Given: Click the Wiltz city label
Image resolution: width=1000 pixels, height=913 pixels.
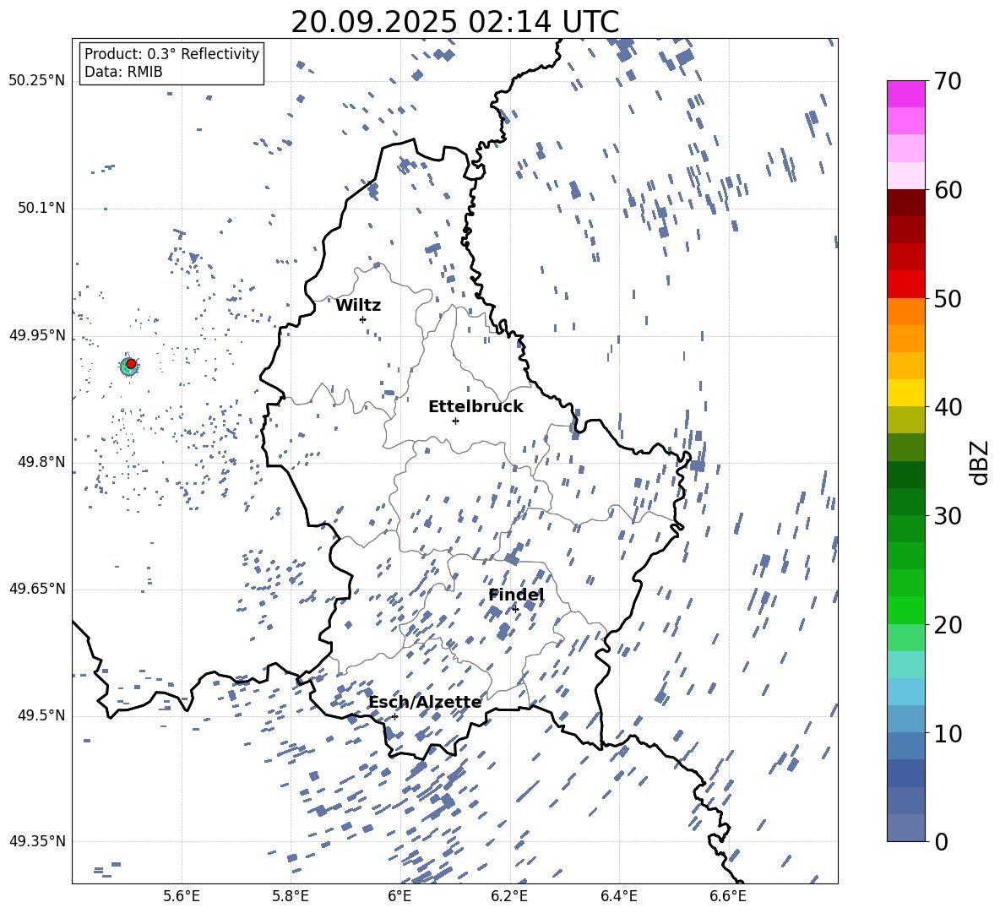Looking at the screenshot, I should click(x=358, y=306).
